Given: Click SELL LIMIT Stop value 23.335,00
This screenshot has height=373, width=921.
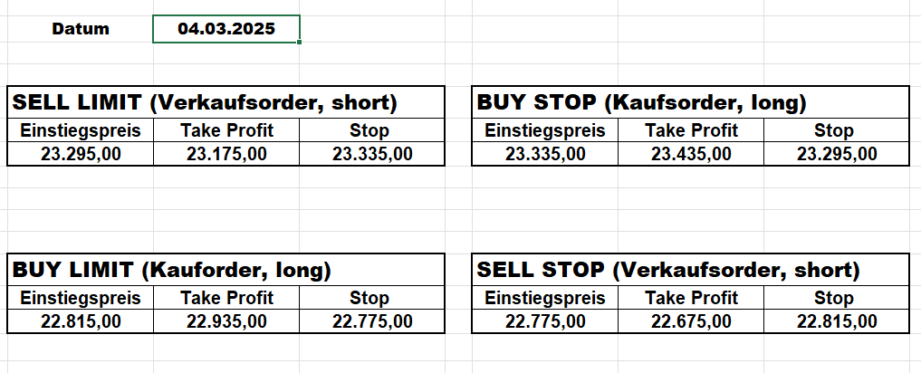Looking at the screenshot, I should [372, 154].
